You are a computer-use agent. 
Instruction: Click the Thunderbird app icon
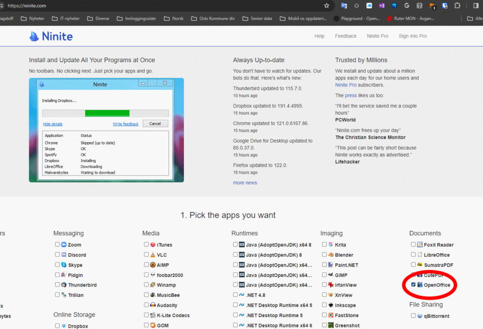[64, 285]
